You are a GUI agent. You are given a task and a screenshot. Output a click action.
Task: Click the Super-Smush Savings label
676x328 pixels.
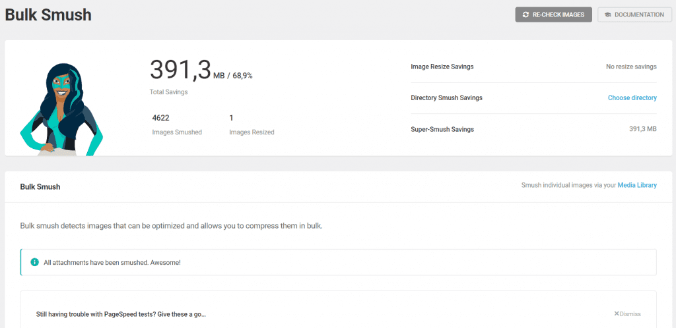[442, 129]
